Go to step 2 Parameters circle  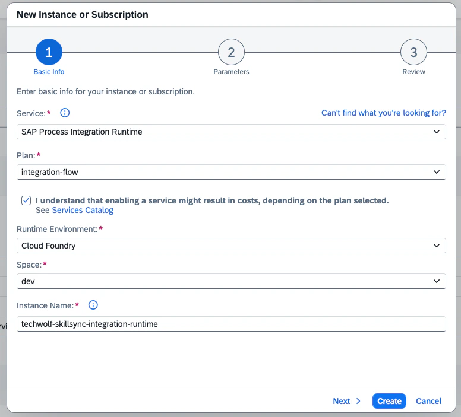(231, 52)
